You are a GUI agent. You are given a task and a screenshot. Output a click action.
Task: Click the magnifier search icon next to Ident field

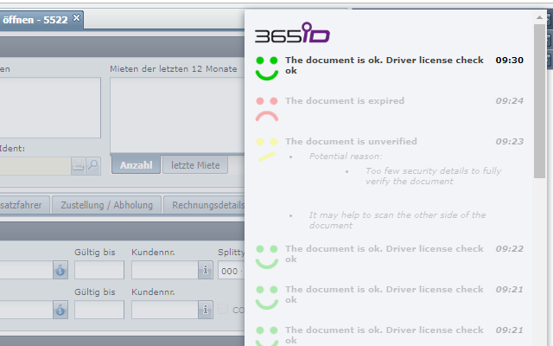point(93,165)
